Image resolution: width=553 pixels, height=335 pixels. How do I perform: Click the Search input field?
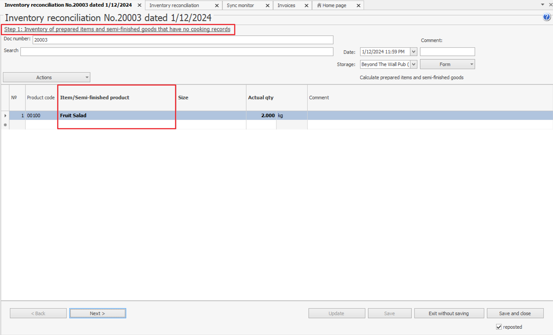tap(177, 52)
